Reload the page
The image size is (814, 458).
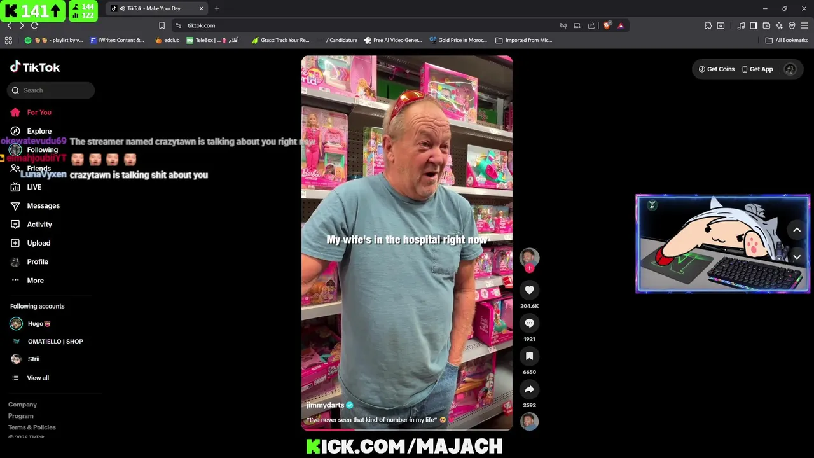click(34, 25)
